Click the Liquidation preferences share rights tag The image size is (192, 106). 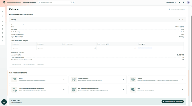point(145,48)
